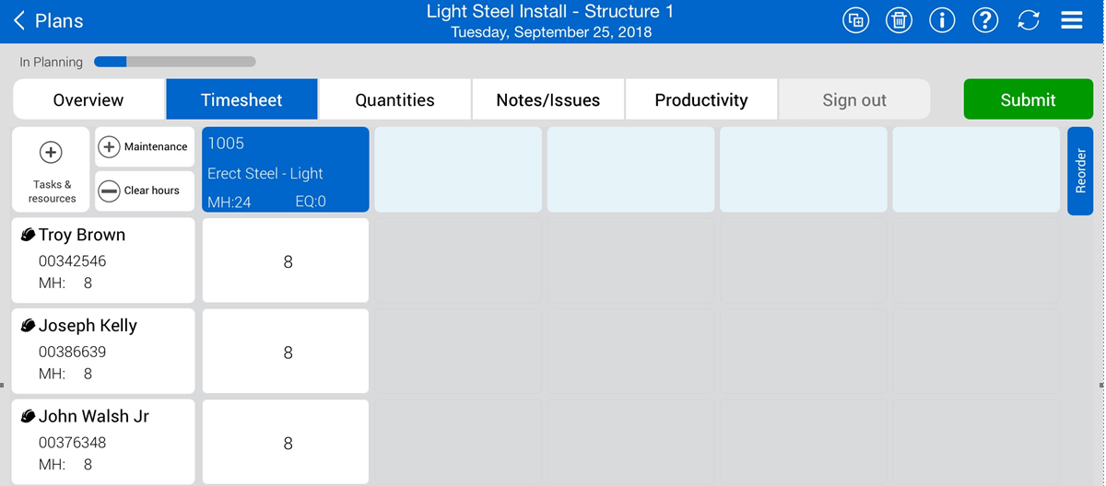Click the Maintenance plus icon
The width and height of the screenshot is (1106, 486).
click(109, 147)
